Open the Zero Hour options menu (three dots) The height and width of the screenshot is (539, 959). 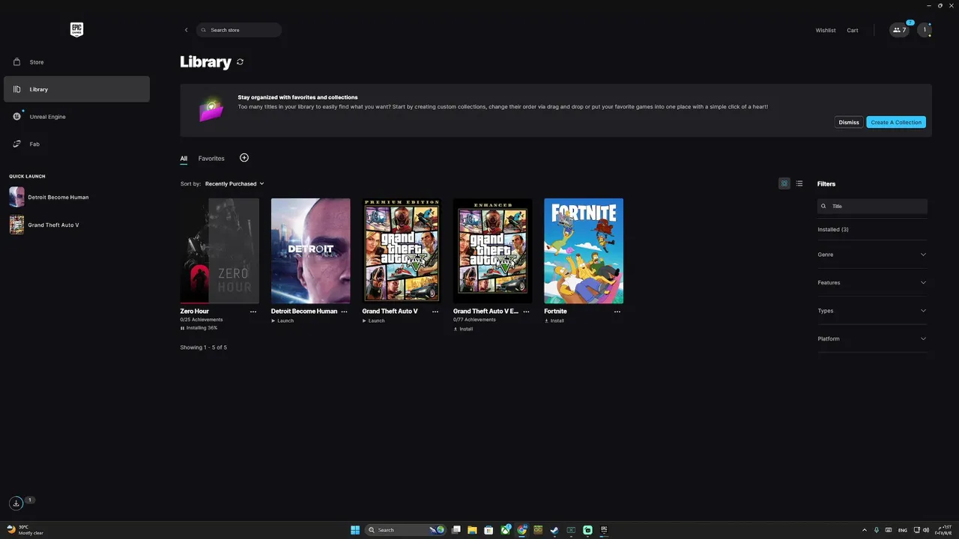(x=253, y=311)
